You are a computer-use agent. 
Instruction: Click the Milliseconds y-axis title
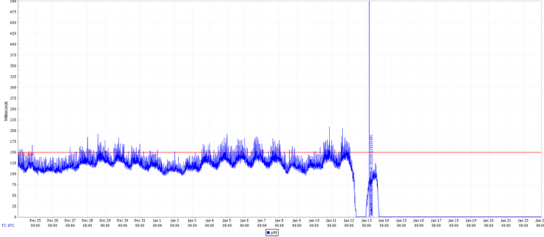click(x=6, y=111)
